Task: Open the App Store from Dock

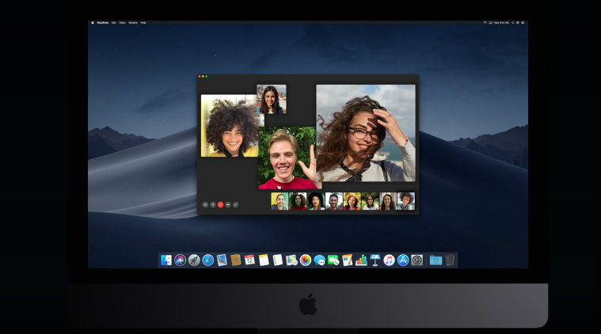Action: tap(403, 260)
